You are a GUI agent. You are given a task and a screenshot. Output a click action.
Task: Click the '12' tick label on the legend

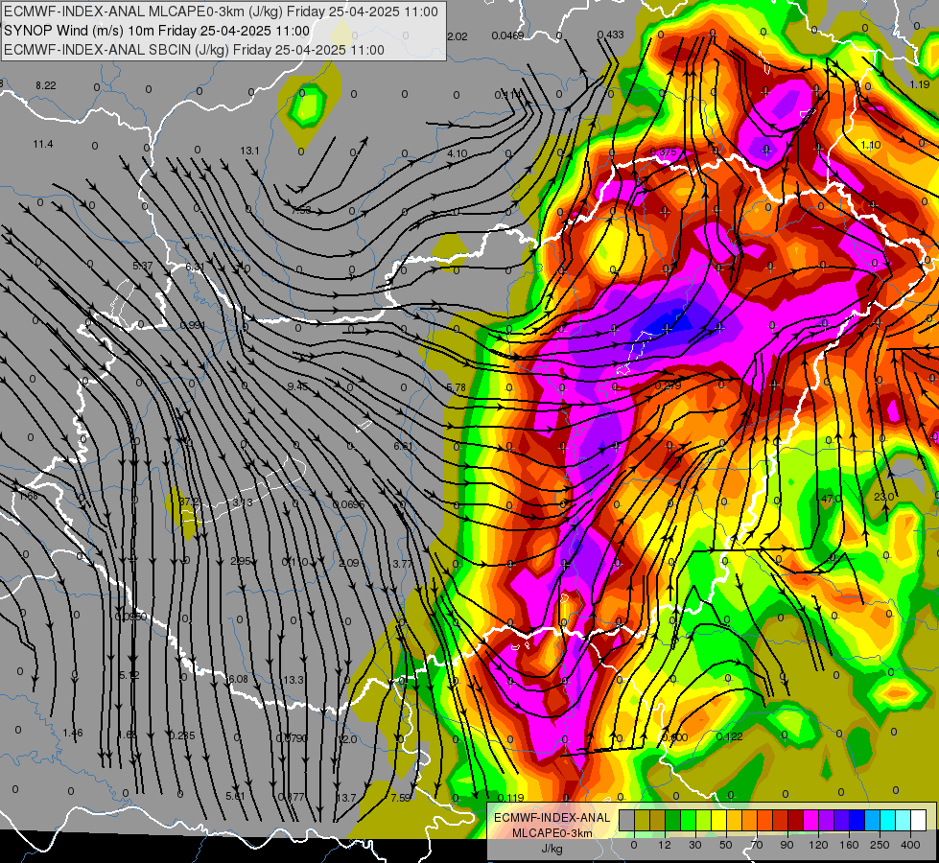click(665, 845)
